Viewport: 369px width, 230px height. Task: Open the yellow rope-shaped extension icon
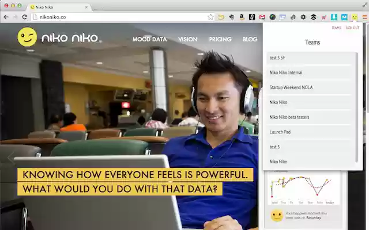[221, 17]
